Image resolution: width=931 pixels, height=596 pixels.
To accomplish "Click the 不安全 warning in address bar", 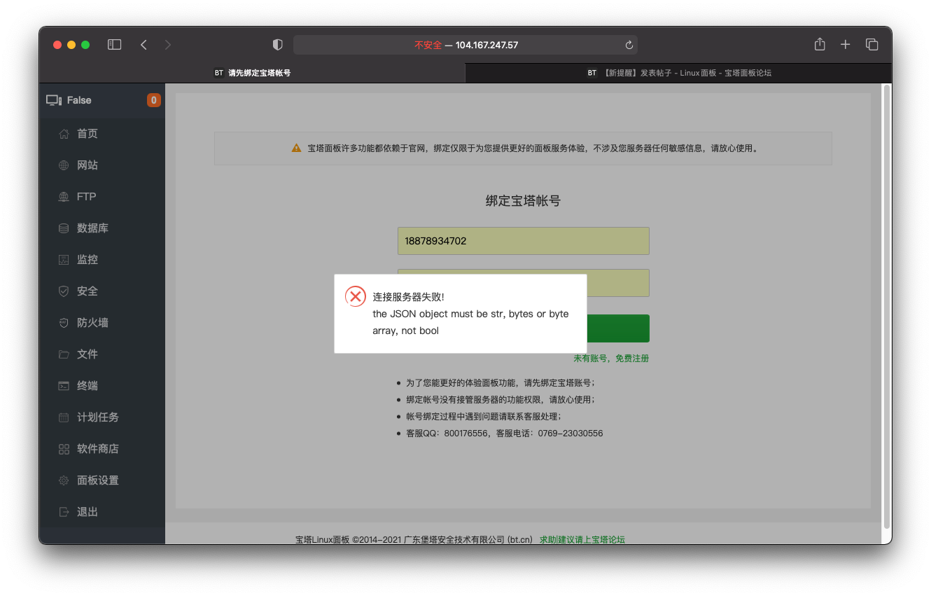I will coord(428,45).
